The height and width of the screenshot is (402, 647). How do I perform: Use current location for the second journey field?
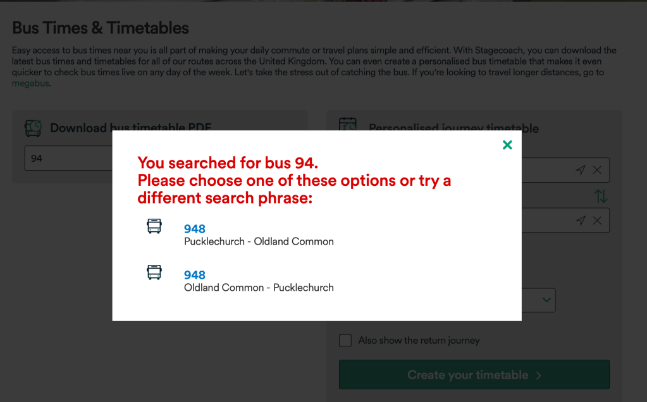pyautogui.click(x=581, y=221)
